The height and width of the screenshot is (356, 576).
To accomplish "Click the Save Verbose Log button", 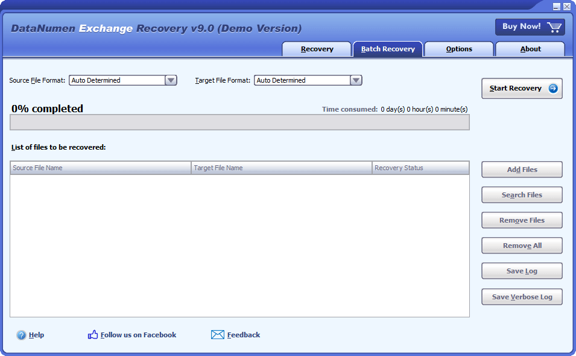I will pos(522,297).
